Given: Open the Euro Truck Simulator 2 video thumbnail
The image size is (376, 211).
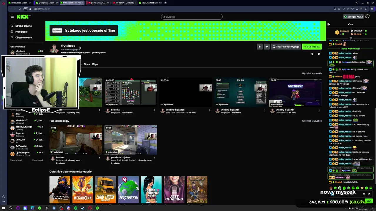Looking at the screenshot, I should point(186,92).
